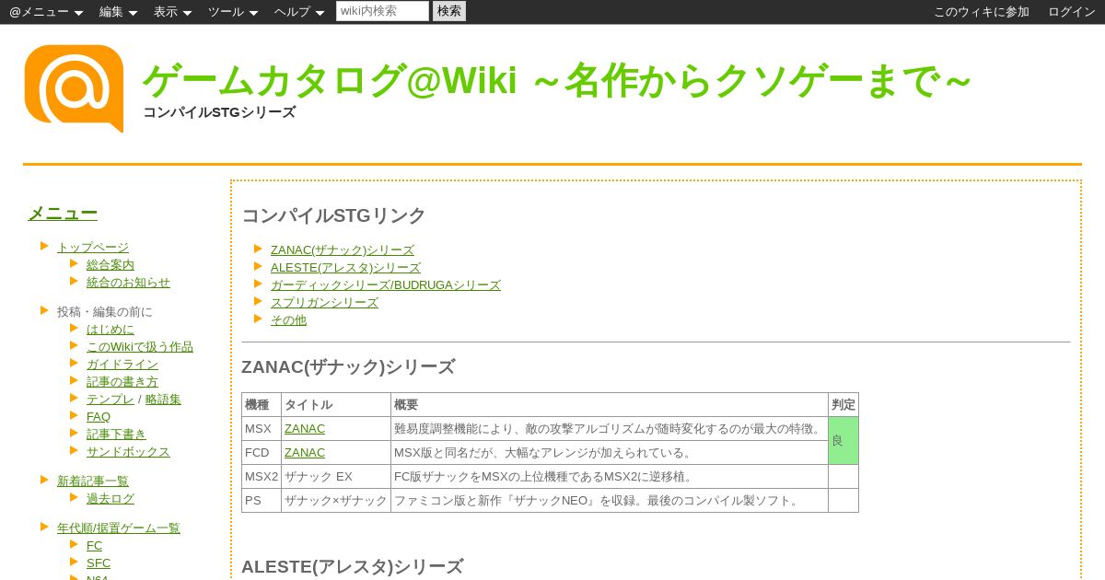Viewport: 1105px width, 580px height.
Task: Open the ツール dropdown menu
Action: point(233,12)
